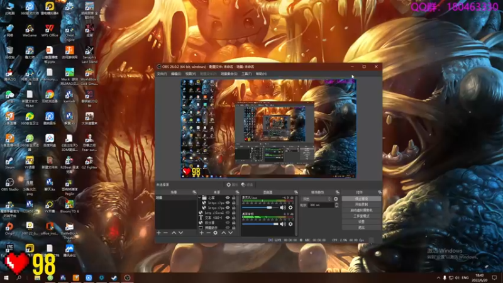Toggle the lock on the 弹幕助手 source

coord(233,228)
